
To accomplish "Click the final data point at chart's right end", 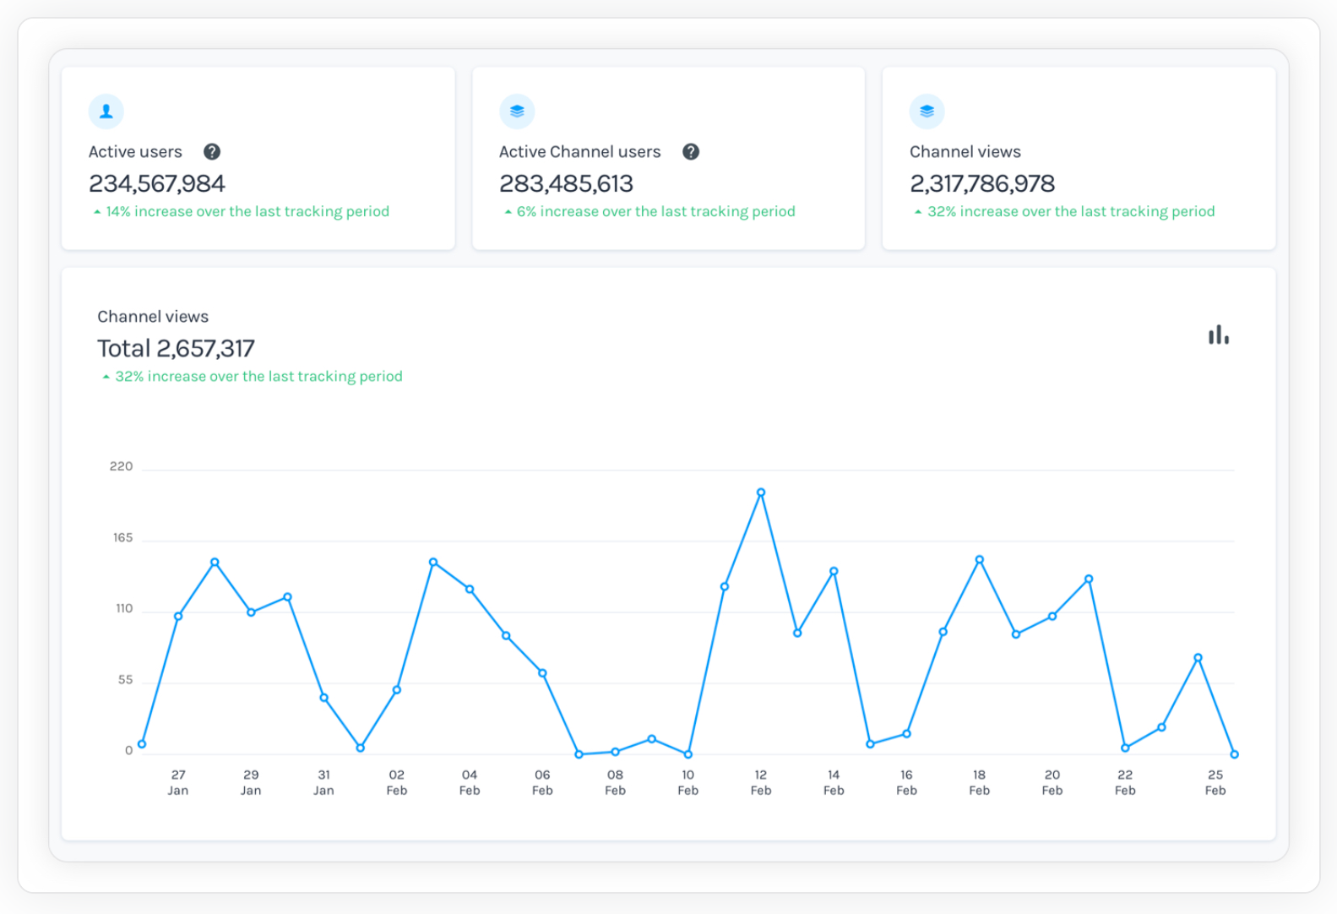I will [1234, 754].
